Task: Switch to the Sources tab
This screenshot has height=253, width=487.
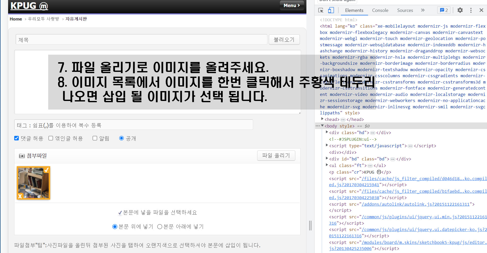Action: tap(405, 10)
